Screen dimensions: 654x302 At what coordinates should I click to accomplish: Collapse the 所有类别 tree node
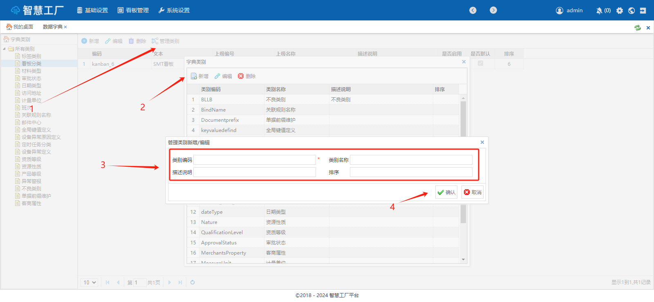pos(4,49)
